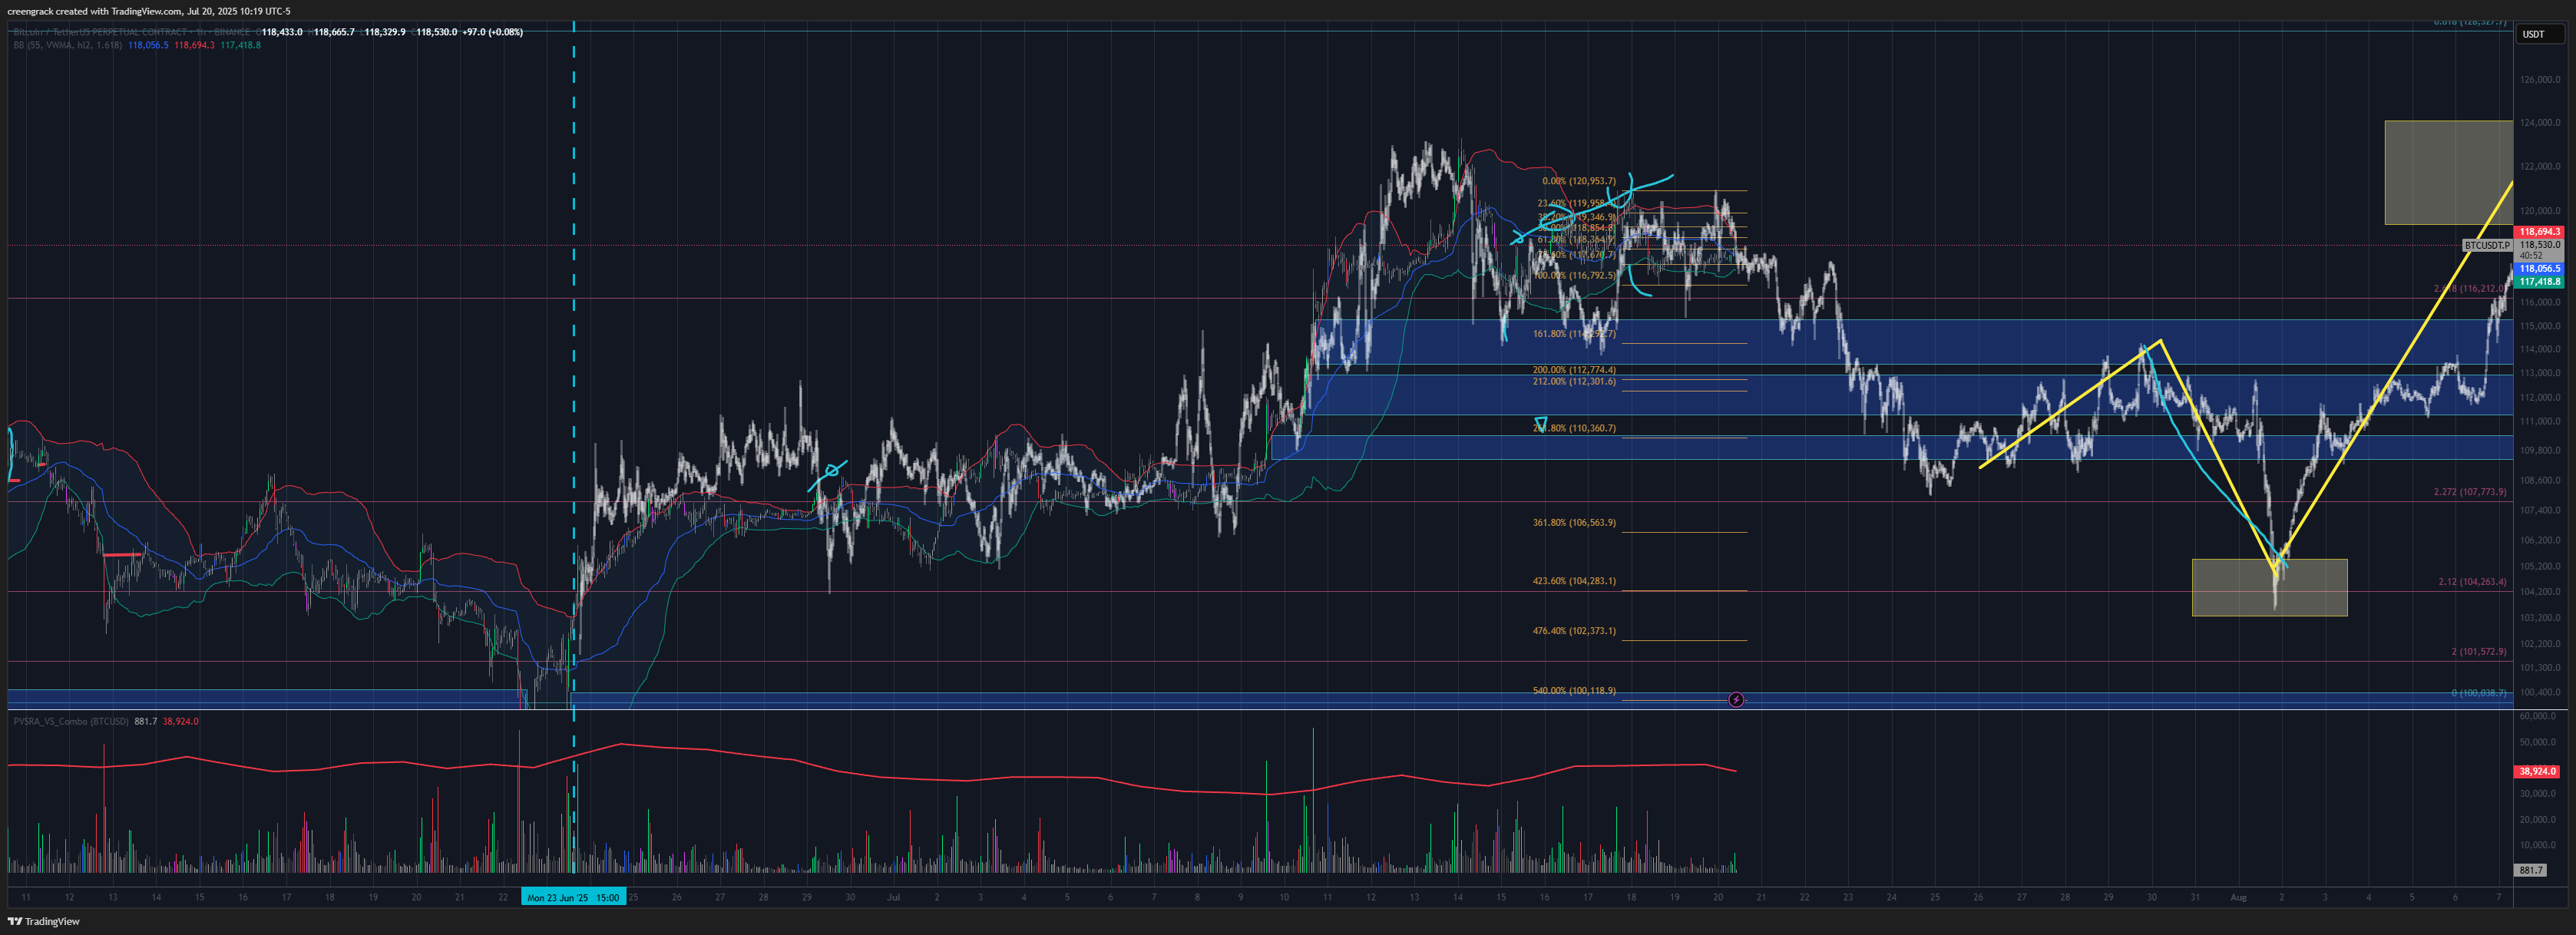The height and width of the screenshot is (935, 2576).
Task: Click the TradingView logo at bottom left
Action: coord(44,921)
